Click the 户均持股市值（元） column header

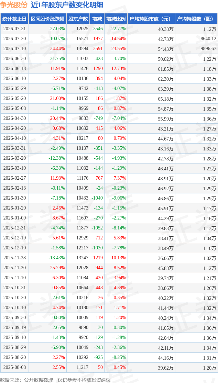(151, 19)
